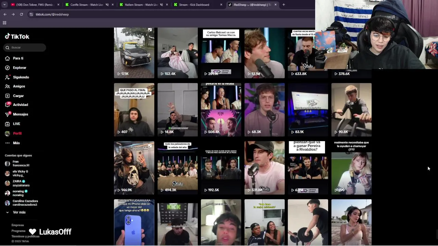Open a new tab with the plus button
Screen dimensions: 438x246
(284, 5)
